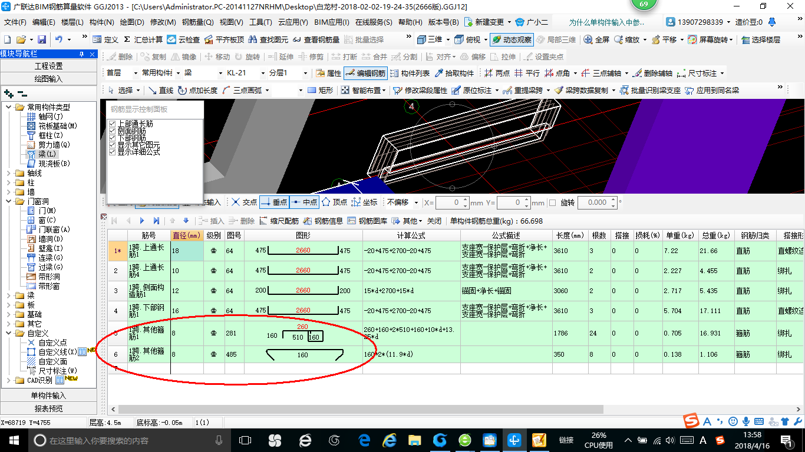Image resolution: width=805 pixels, height=452 pixels.
Task: Click 关闭 button in rebar toolbar
Action: pos(434,221)
